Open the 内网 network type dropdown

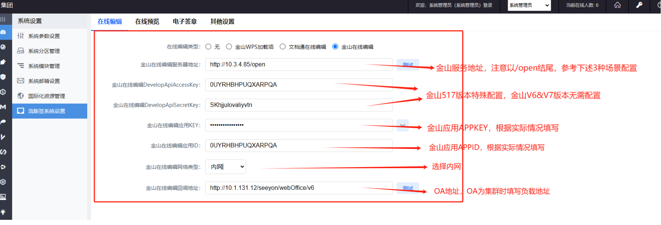coord(226,167)
